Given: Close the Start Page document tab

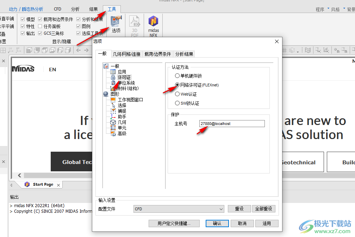Looking at the screenshot, I should [x=58, y=185].
